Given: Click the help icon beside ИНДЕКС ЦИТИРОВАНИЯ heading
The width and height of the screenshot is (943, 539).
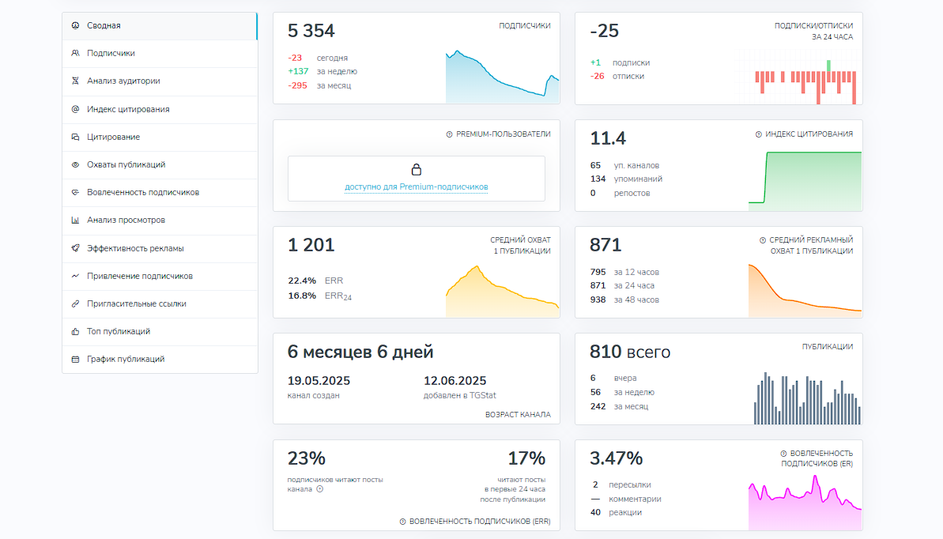Looking at the screenshot, I should 759,134.
